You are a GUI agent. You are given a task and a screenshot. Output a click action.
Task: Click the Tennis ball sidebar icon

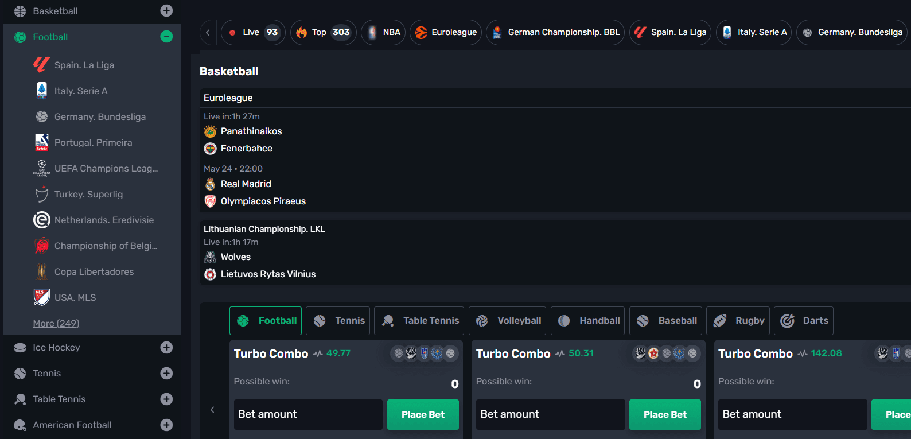20,374
